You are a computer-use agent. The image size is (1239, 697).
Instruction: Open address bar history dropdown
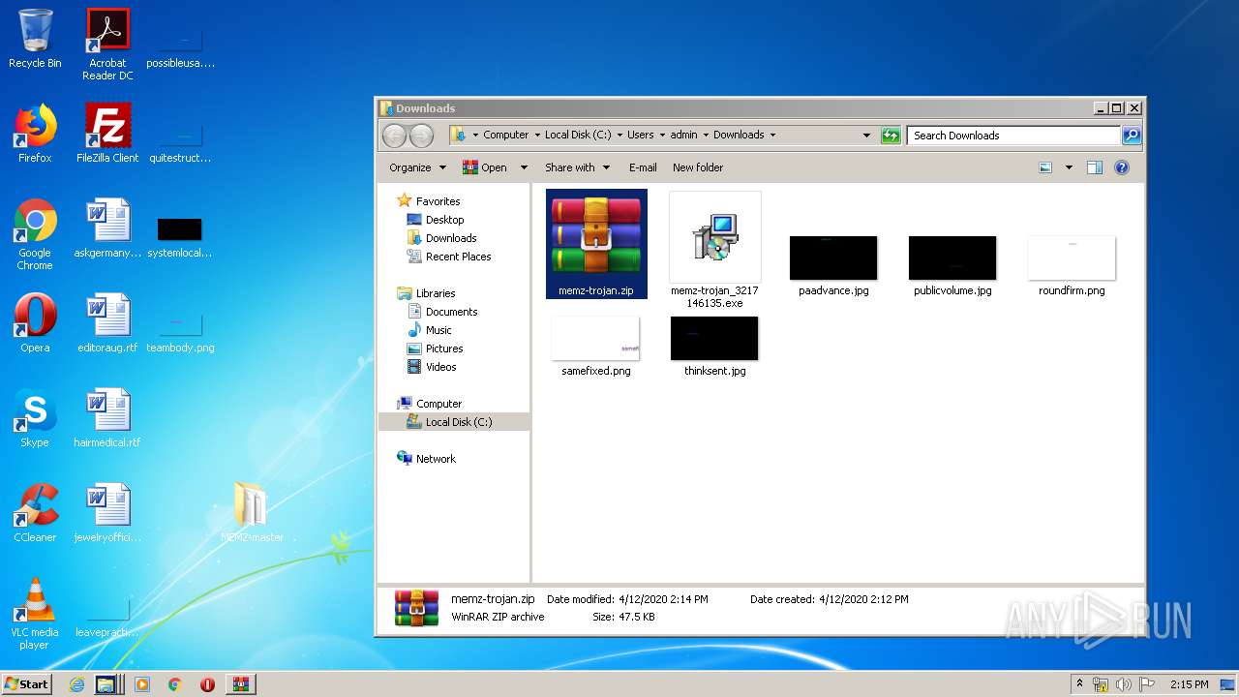(x=866, y=136)
